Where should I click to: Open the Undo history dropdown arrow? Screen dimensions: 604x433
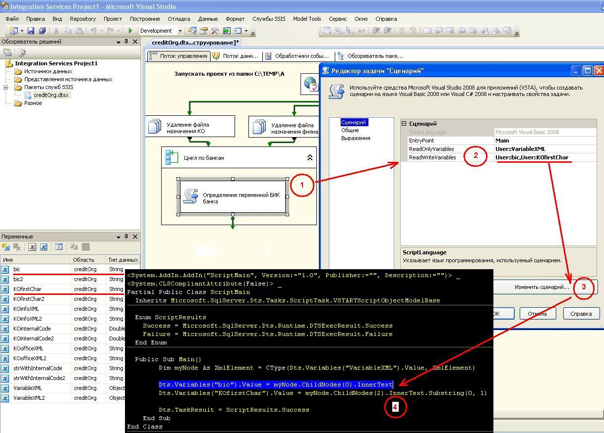coord(101,31)
